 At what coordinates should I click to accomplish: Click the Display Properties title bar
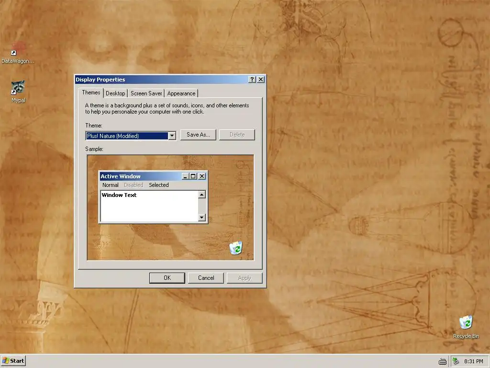(161, 80)
